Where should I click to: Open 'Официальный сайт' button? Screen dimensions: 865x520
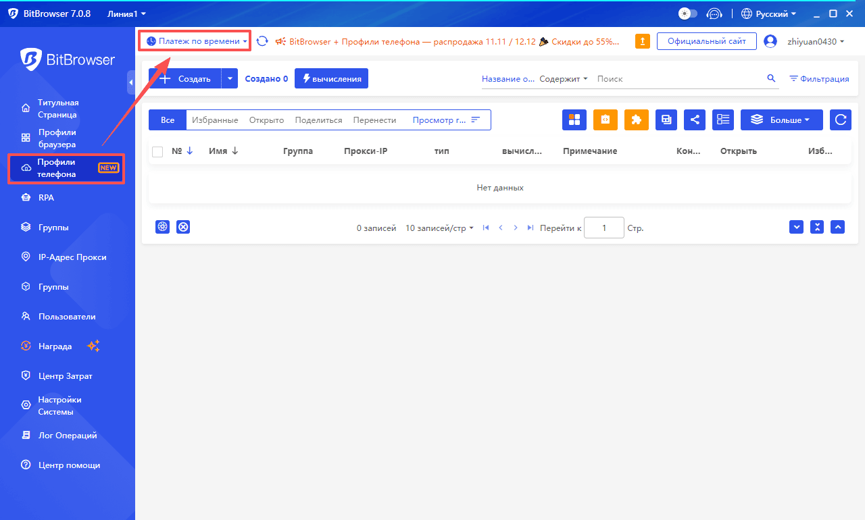pyautogui.click(x=706, y=41)
